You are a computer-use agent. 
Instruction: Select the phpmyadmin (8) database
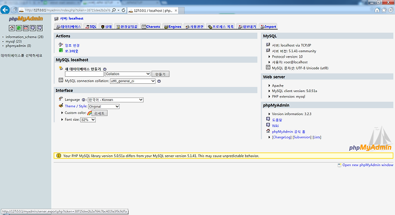click(18, 46)
